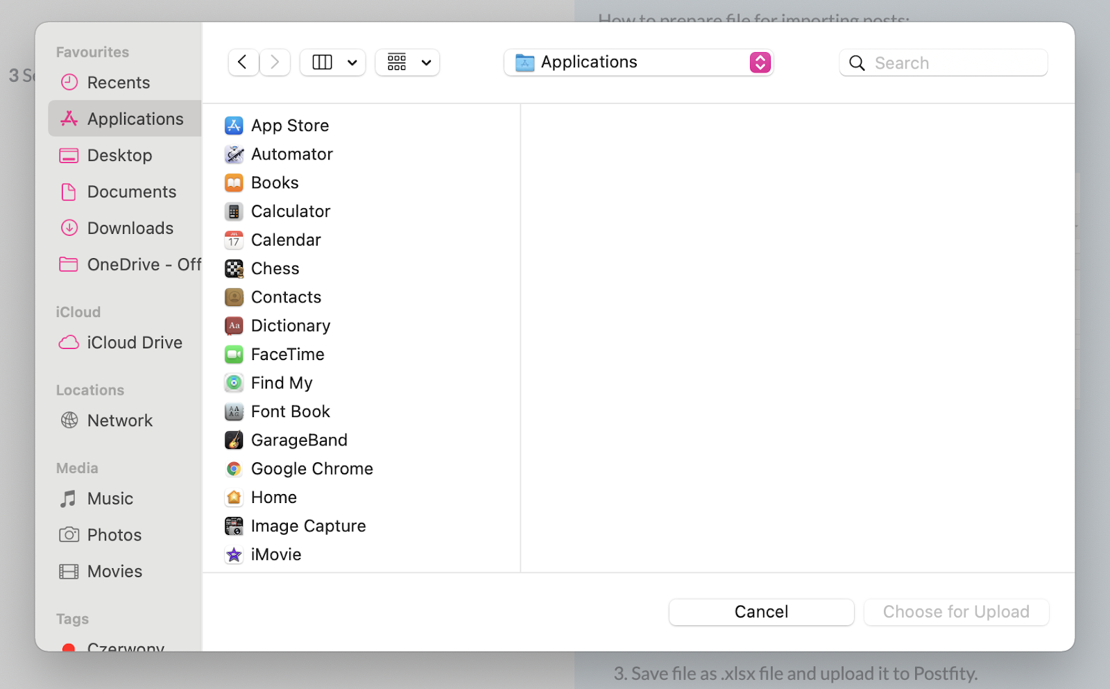The image size is (1110, 689).
Task: Click the Automator app icon
Action: pyautogui.click(x=234, y=154)
